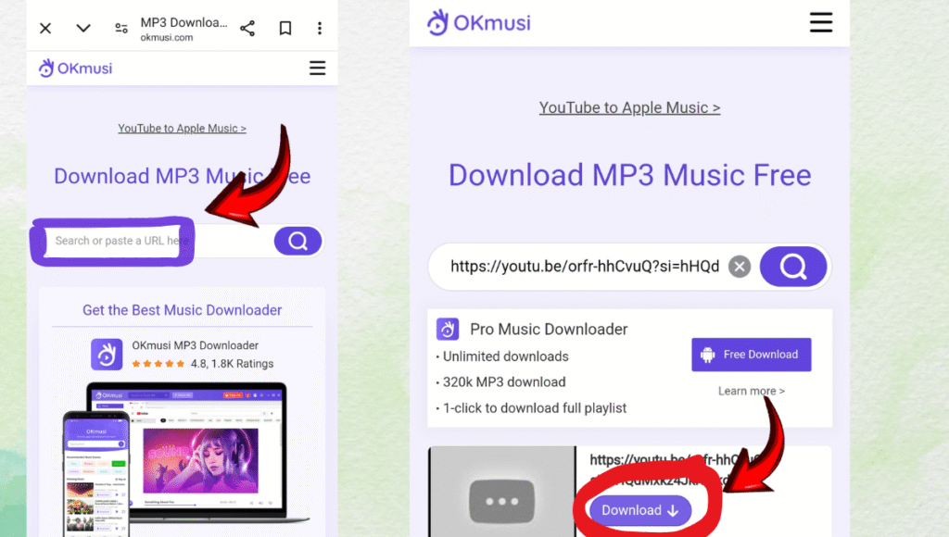Close the browser tab in left phone
Viewport: 949px width, 537px height.
45,29
